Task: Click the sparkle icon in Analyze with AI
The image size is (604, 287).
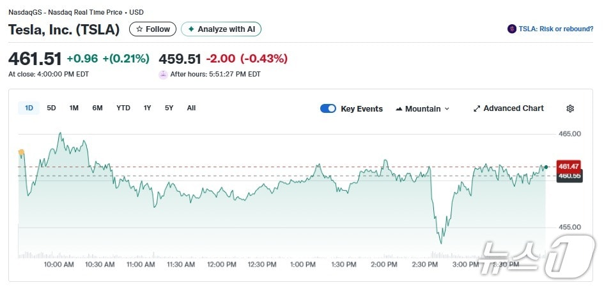Action: (x=190, y=29)
